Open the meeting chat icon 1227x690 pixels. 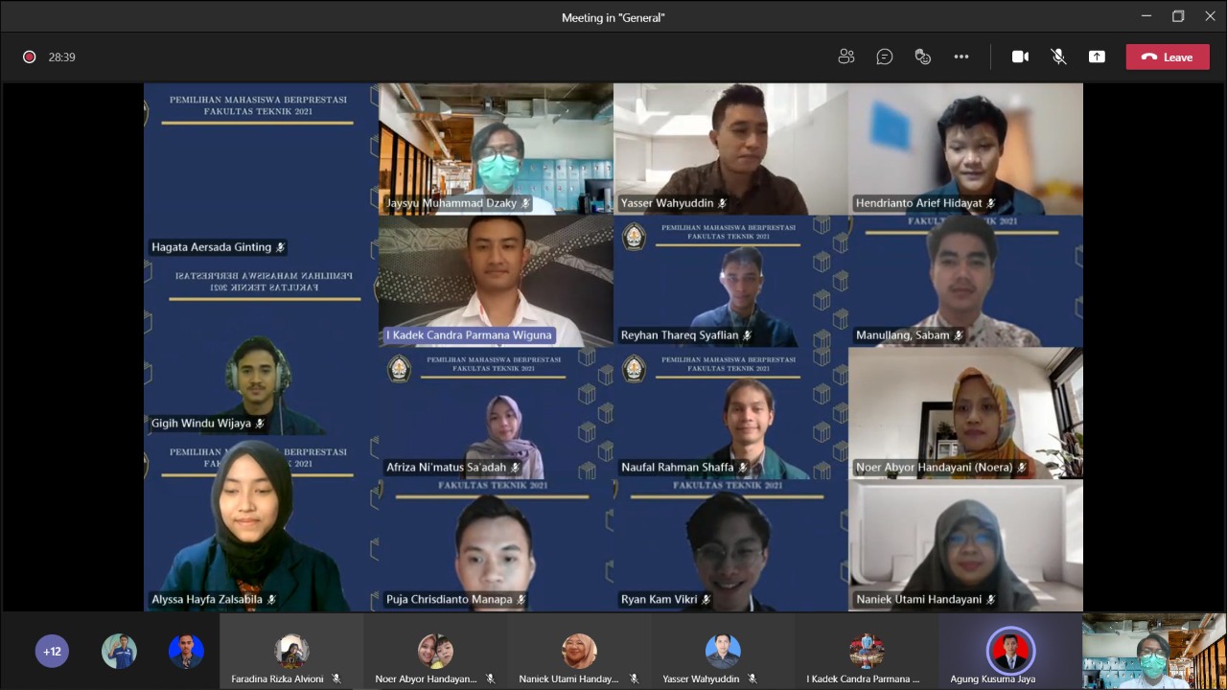(885, 57)
